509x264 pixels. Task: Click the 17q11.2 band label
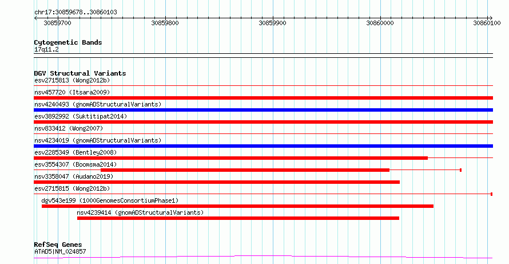point(46,50)
